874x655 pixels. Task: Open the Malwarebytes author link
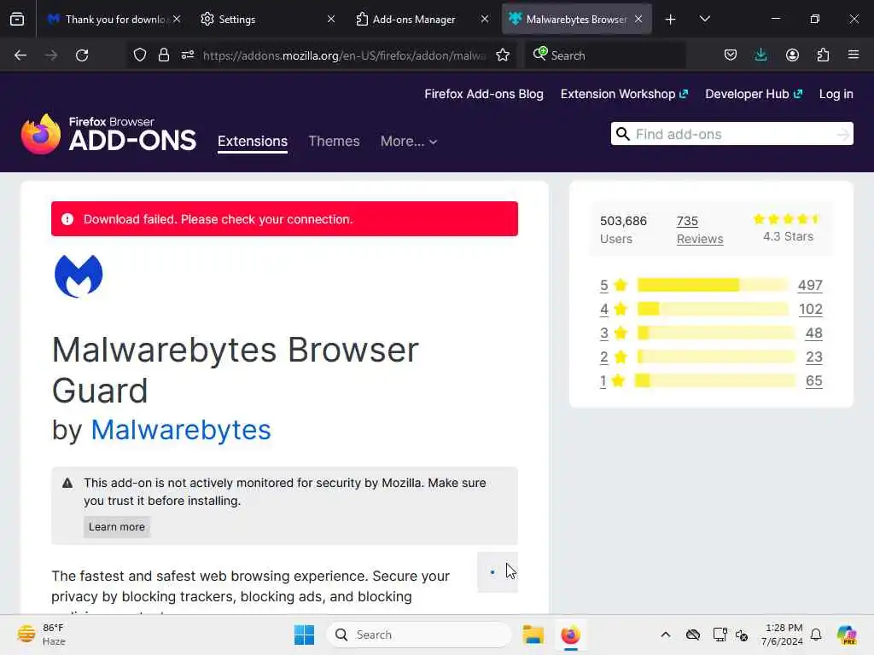click(181, 430)
